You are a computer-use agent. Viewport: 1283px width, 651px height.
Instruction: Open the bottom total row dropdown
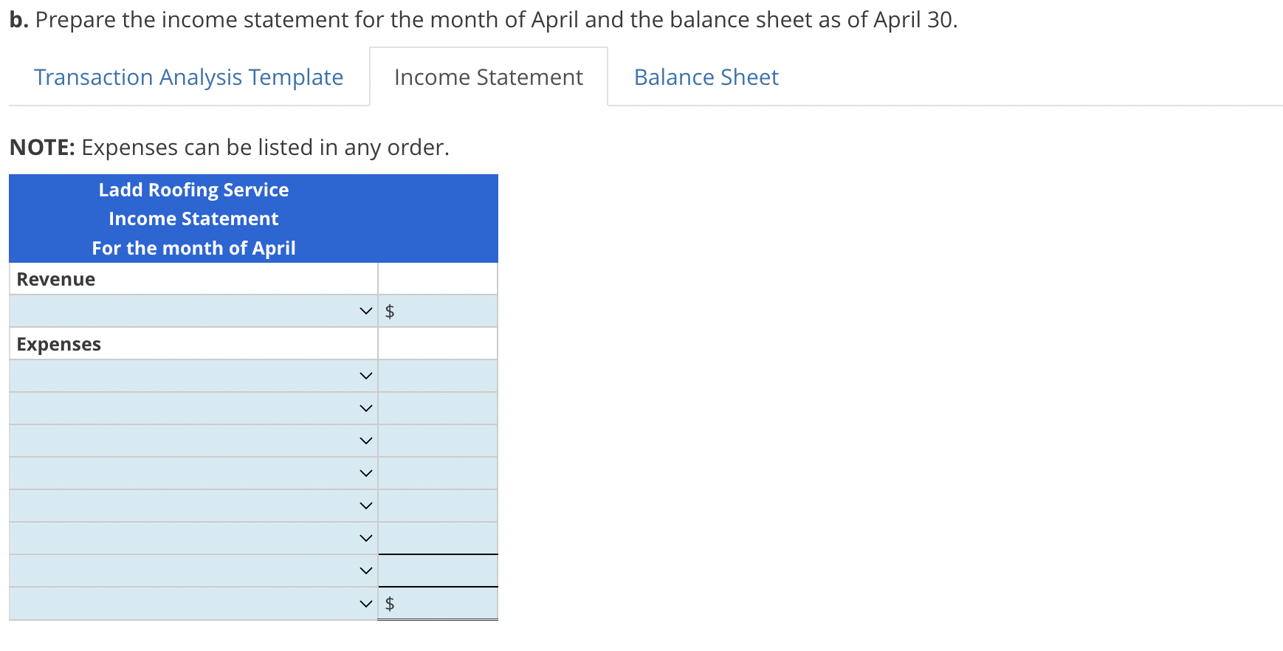click(365, 603)
